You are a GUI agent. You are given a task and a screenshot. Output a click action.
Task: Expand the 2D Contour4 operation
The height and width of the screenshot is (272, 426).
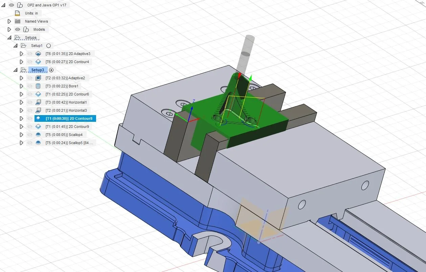(21, 62)
